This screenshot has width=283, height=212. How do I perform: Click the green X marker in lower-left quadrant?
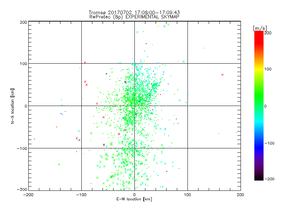coord(59,164)
